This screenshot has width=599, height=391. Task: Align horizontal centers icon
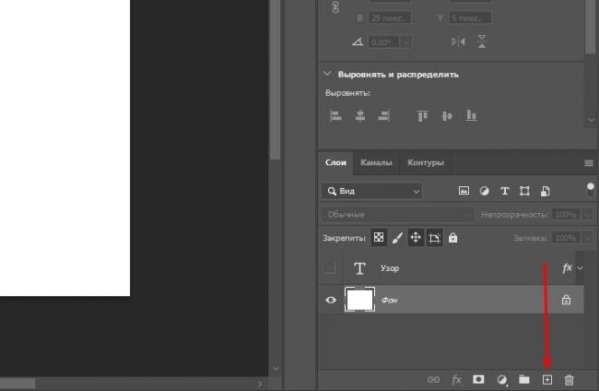359,115
